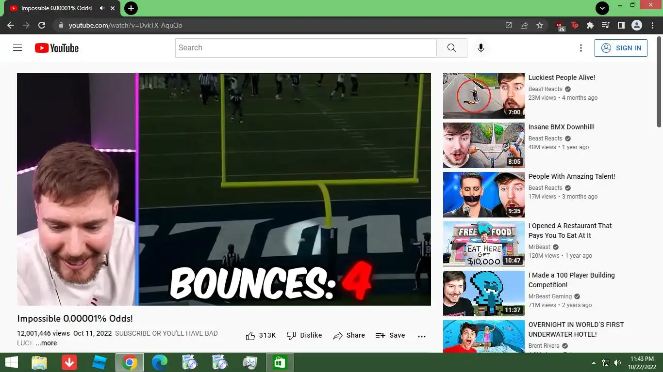Screen dimensions: 663x372
Task: Open extension with red 35 badge
Action: 560,26
